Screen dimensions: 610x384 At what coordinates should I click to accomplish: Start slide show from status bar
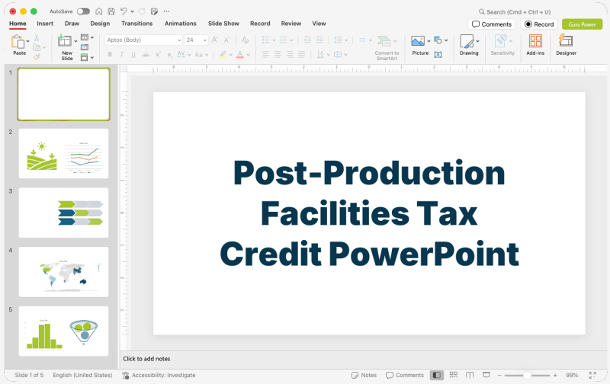click(486, 375)
